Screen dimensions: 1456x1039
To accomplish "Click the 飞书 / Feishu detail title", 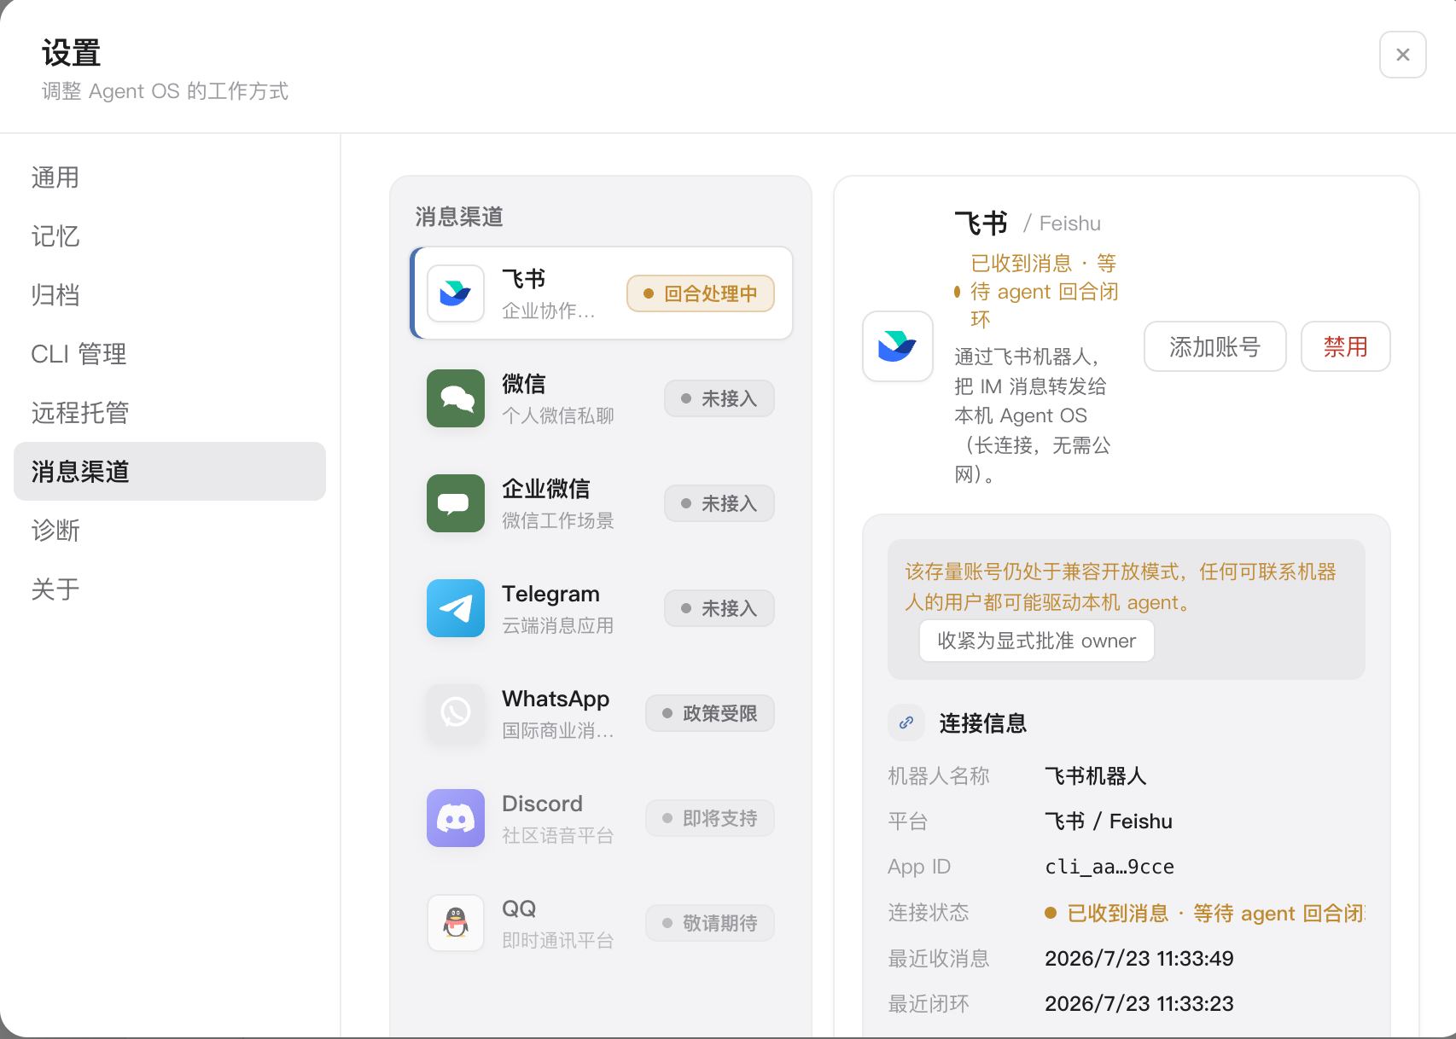I will [x=1028, y=223].
